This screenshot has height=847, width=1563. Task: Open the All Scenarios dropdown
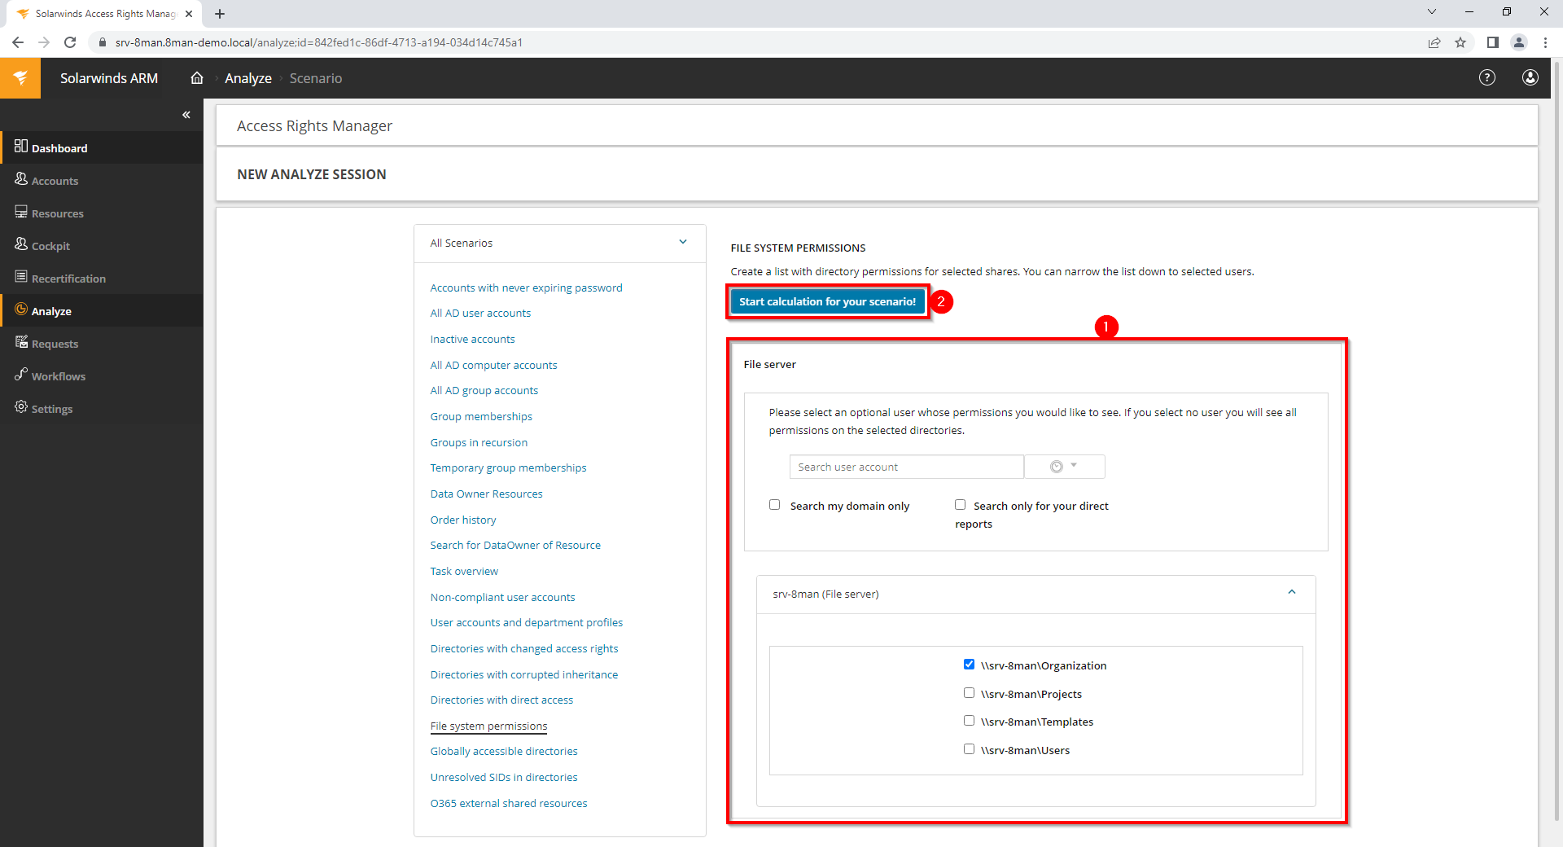point(682,242)
